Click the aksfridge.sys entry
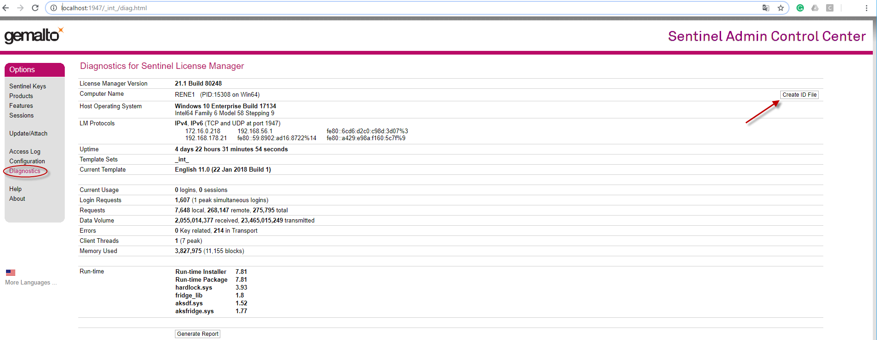Image resolution: width=877 pixels, height=340 pixels. tap(194, 311)
